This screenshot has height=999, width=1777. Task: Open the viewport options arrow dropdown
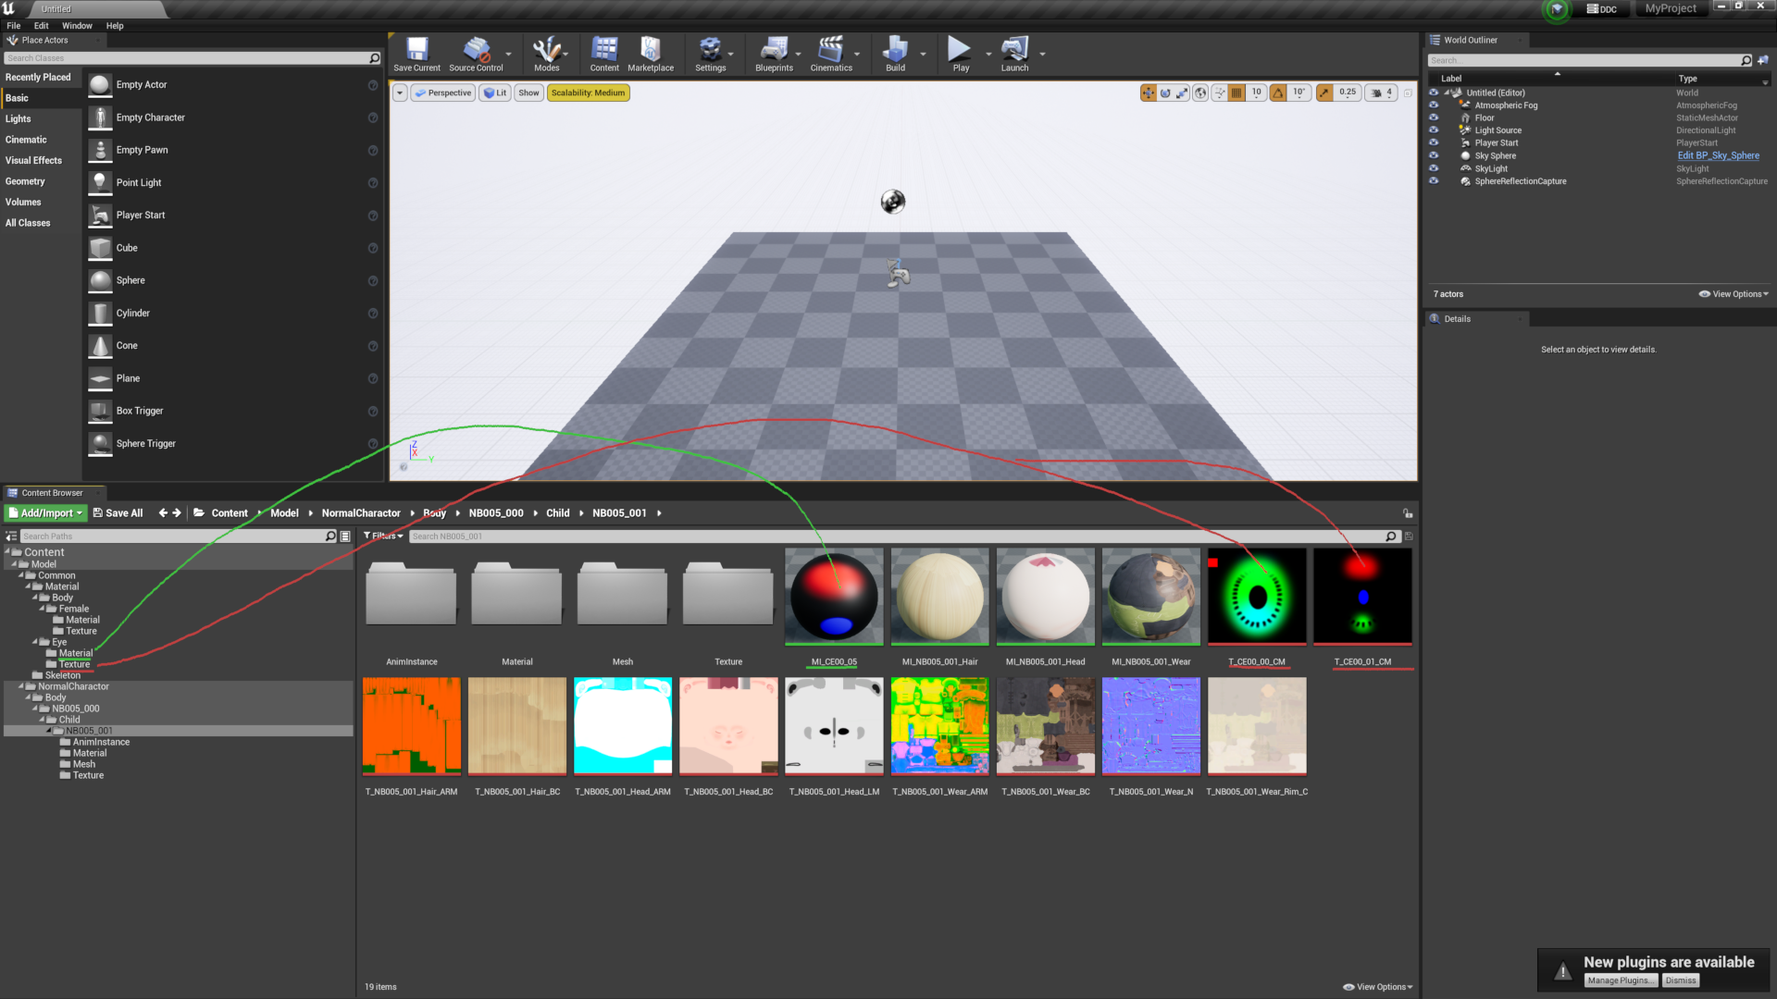(x=400, y=92)
